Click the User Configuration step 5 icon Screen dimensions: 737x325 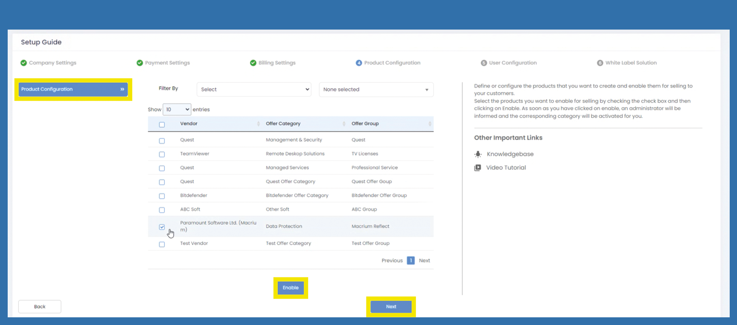(484, 63)
